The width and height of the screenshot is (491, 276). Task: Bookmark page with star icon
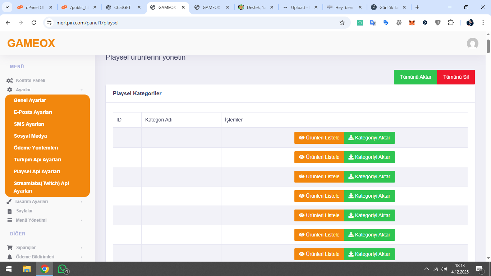[342, 23]
